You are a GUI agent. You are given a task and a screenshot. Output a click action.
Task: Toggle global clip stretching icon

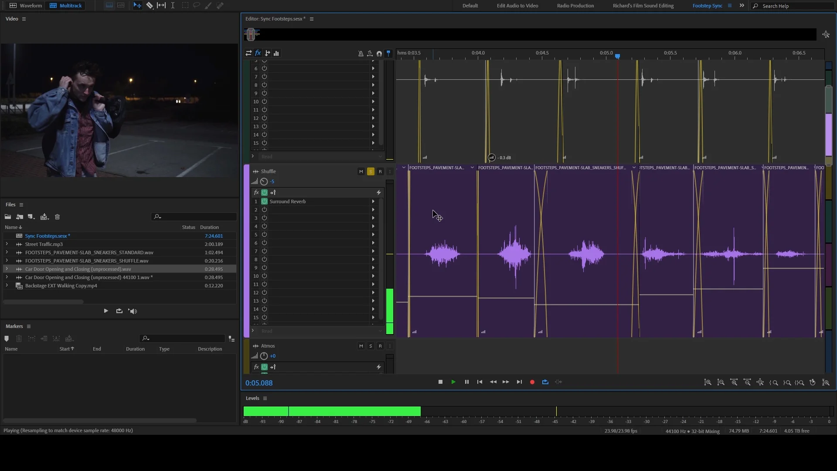pos(370,54)
